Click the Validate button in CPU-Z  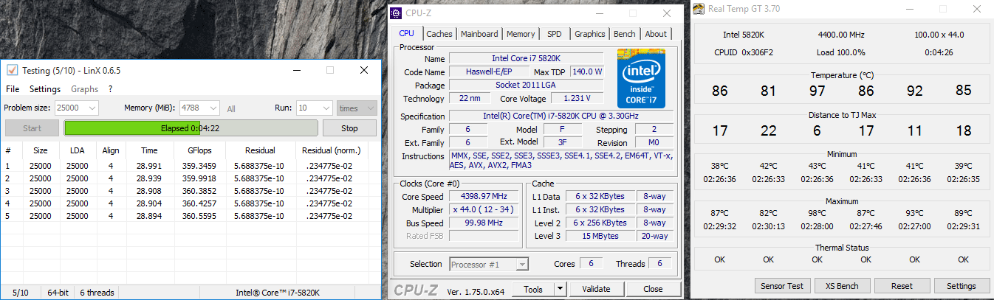[596, 290]
